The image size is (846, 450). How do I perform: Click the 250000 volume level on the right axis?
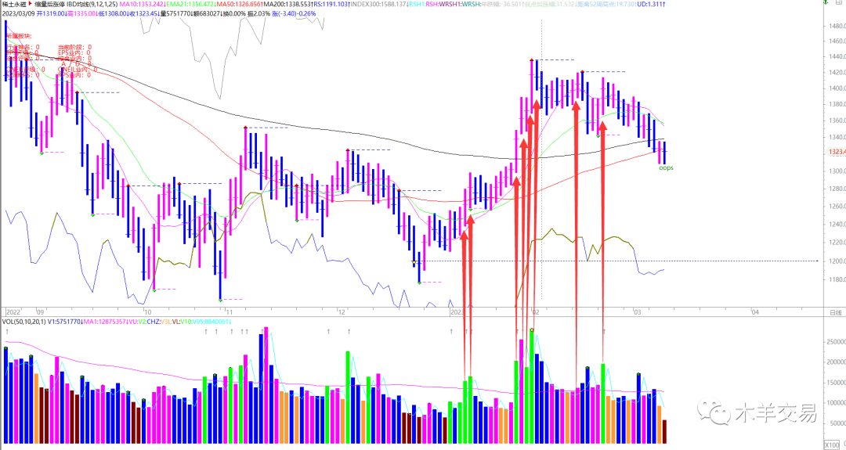pos(836,342)
